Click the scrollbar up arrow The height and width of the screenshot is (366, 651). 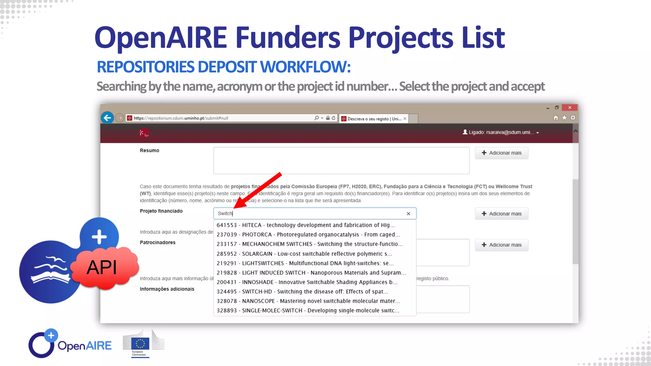pyautogui.click(x=575, y=131)
